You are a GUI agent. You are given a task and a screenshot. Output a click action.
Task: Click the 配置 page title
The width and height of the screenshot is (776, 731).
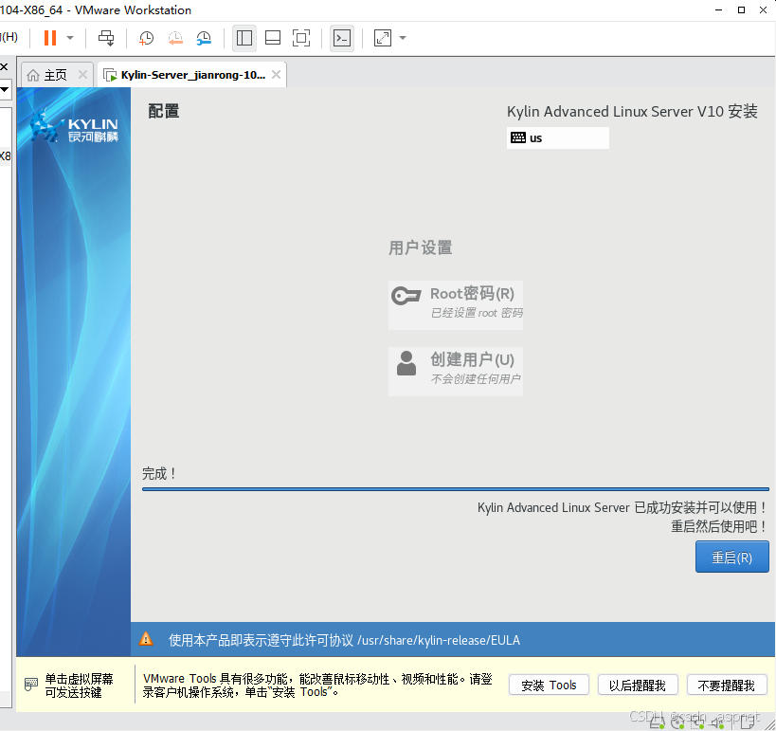(164, 111)
